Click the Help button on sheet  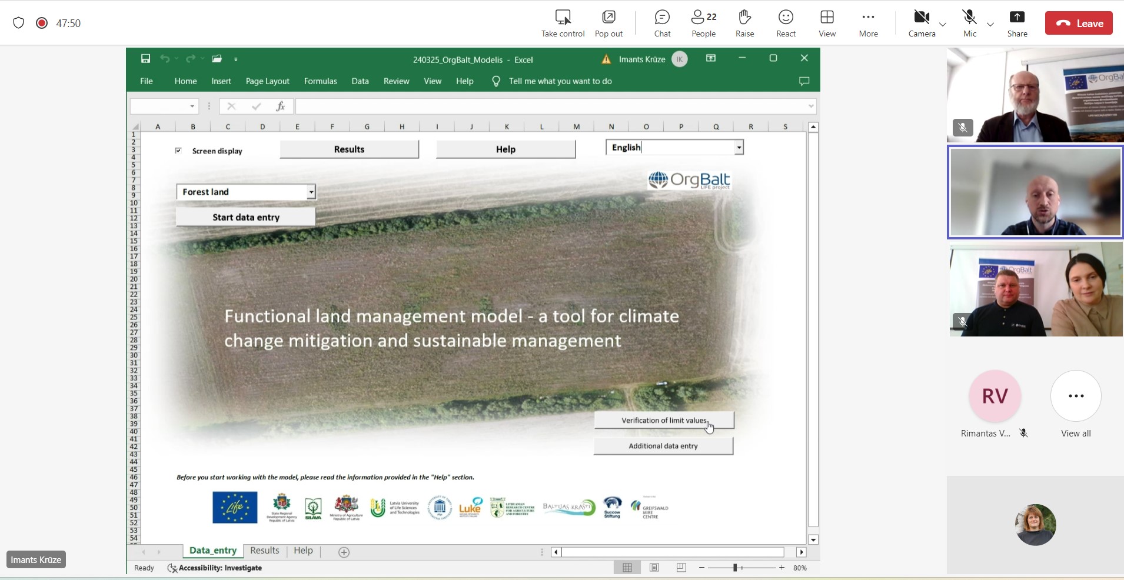506,149
